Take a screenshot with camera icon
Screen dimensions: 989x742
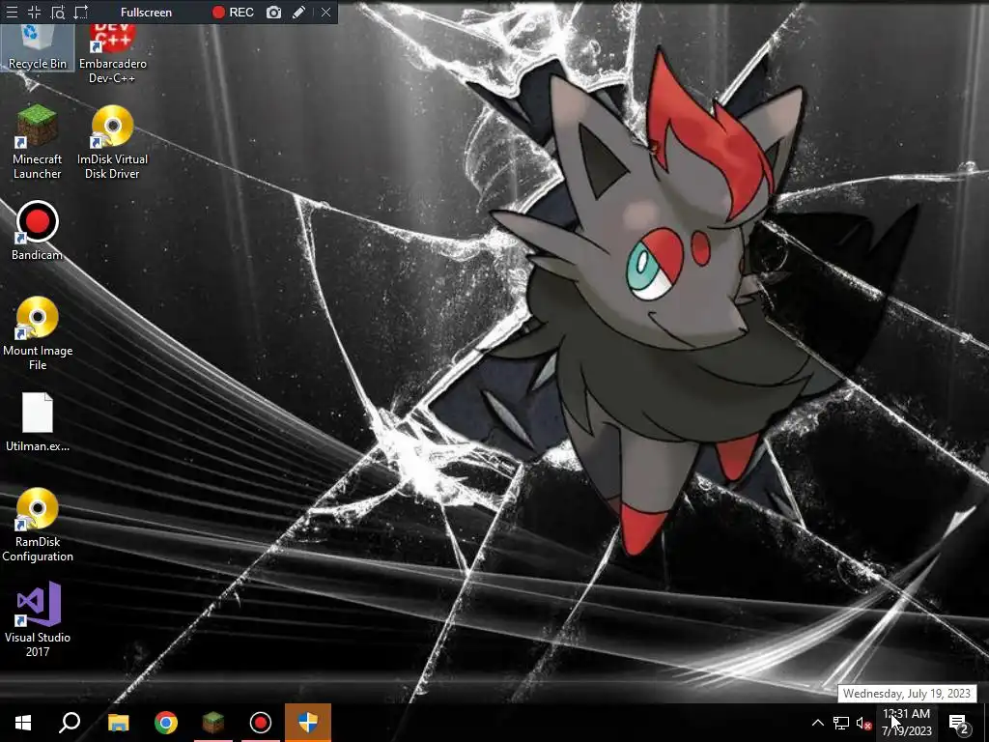tap(273, 12)
